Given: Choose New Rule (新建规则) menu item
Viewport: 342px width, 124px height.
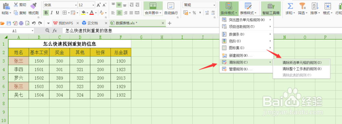Looking at the screenshot, I should (246, 56).
